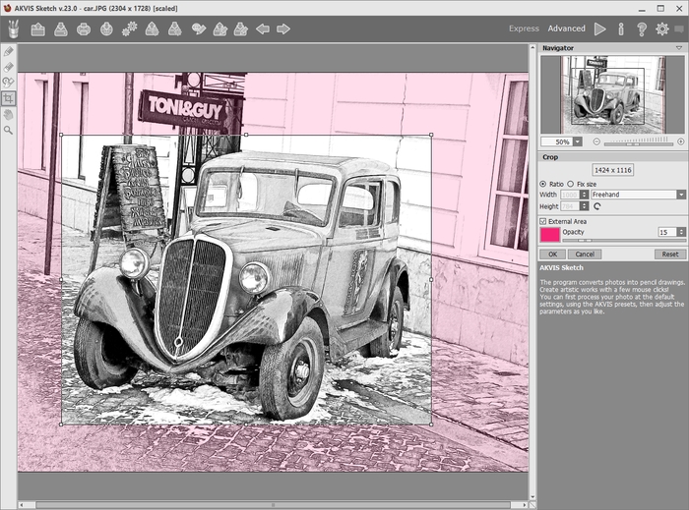Click the external area pink color swatch
Screen dimensions: 689x510
point(550,235)
